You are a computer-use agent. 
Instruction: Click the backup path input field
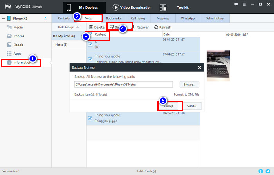pos(124,85)
